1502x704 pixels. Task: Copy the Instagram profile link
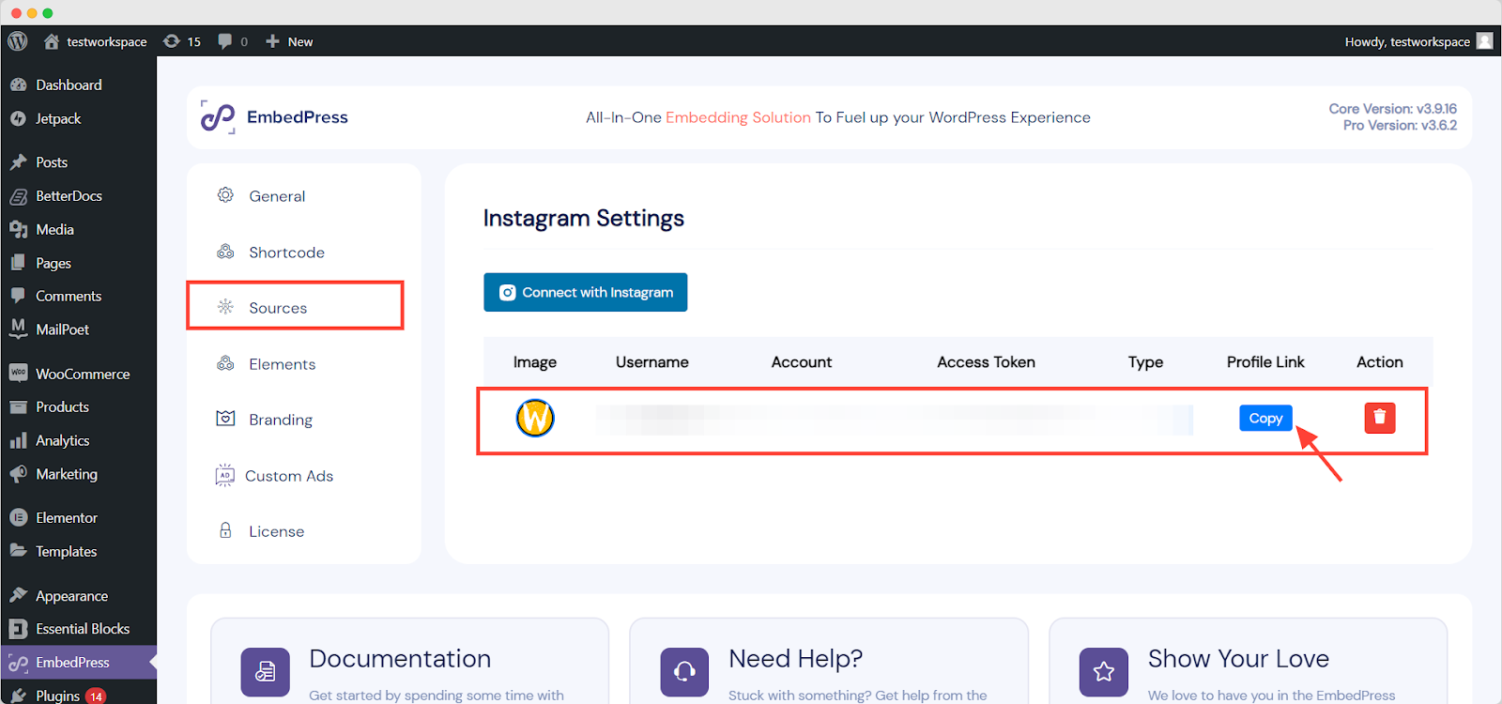(1265, 419)
